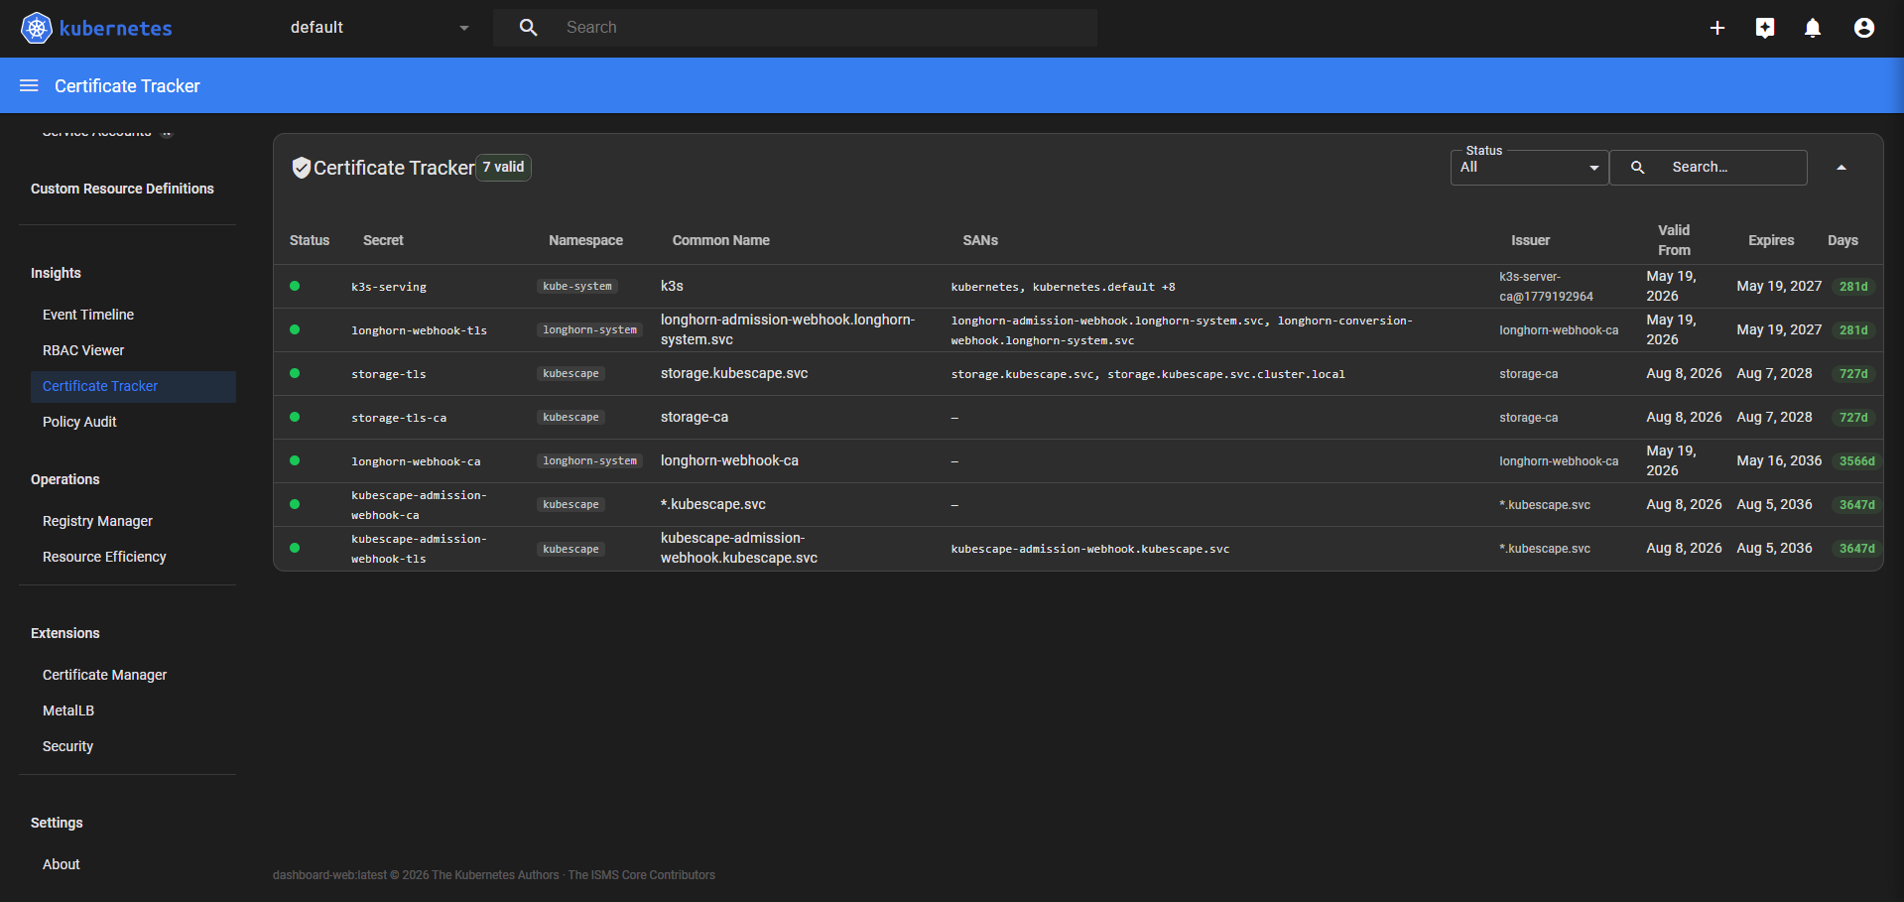Click the shield icon beside Certificate Tracker title
The height and width of the screenshot is (902, 1904).
pos(302,168)
